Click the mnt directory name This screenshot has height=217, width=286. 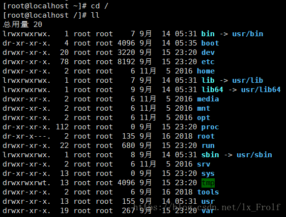coord(203,108)
